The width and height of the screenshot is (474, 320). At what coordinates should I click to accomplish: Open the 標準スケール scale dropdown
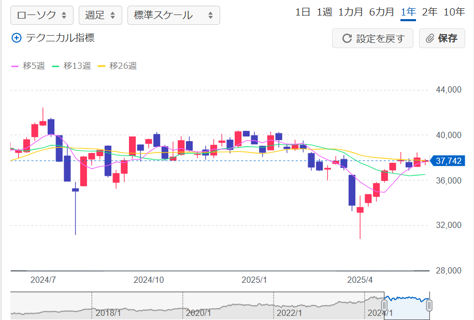tap(174, 15)
